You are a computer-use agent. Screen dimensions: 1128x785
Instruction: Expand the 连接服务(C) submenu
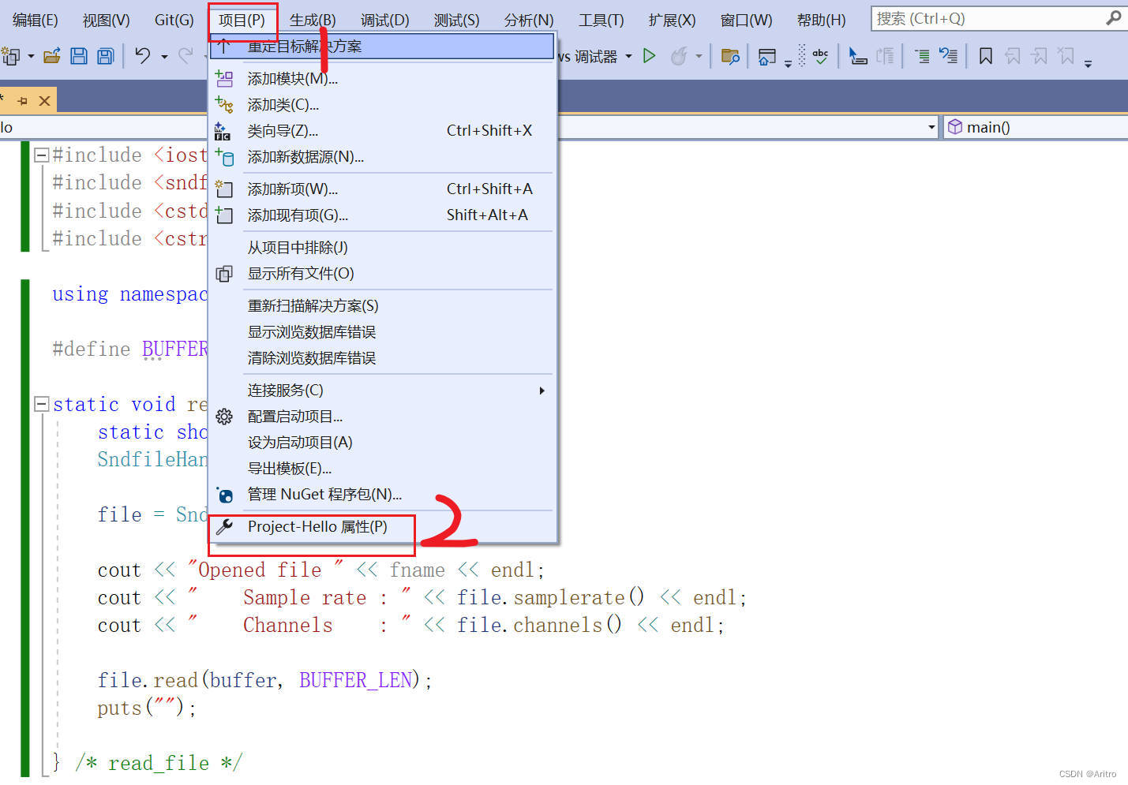click(382, 391)
